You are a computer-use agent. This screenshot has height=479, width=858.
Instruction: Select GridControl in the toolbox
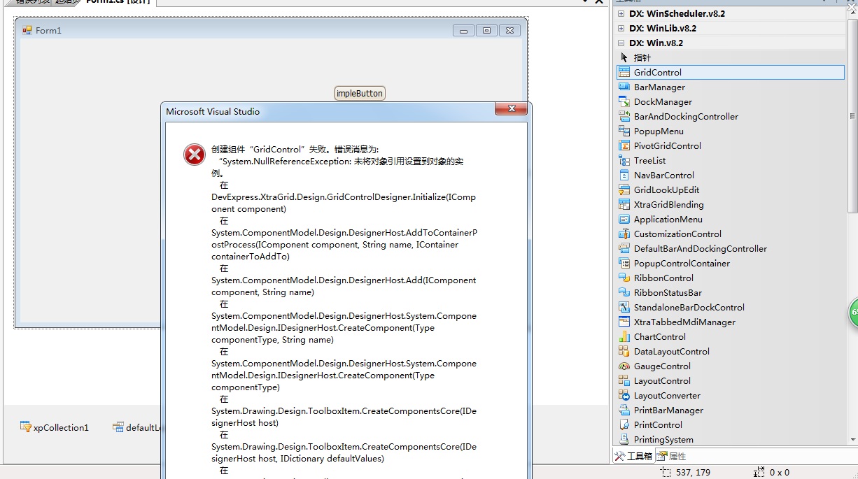tap(731, 72)
